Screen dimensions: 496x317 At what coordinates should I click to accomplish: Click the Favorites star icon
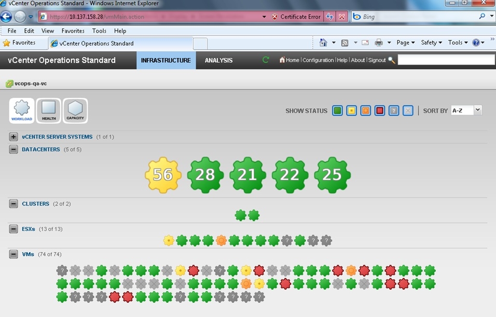(x=6, y=43)
